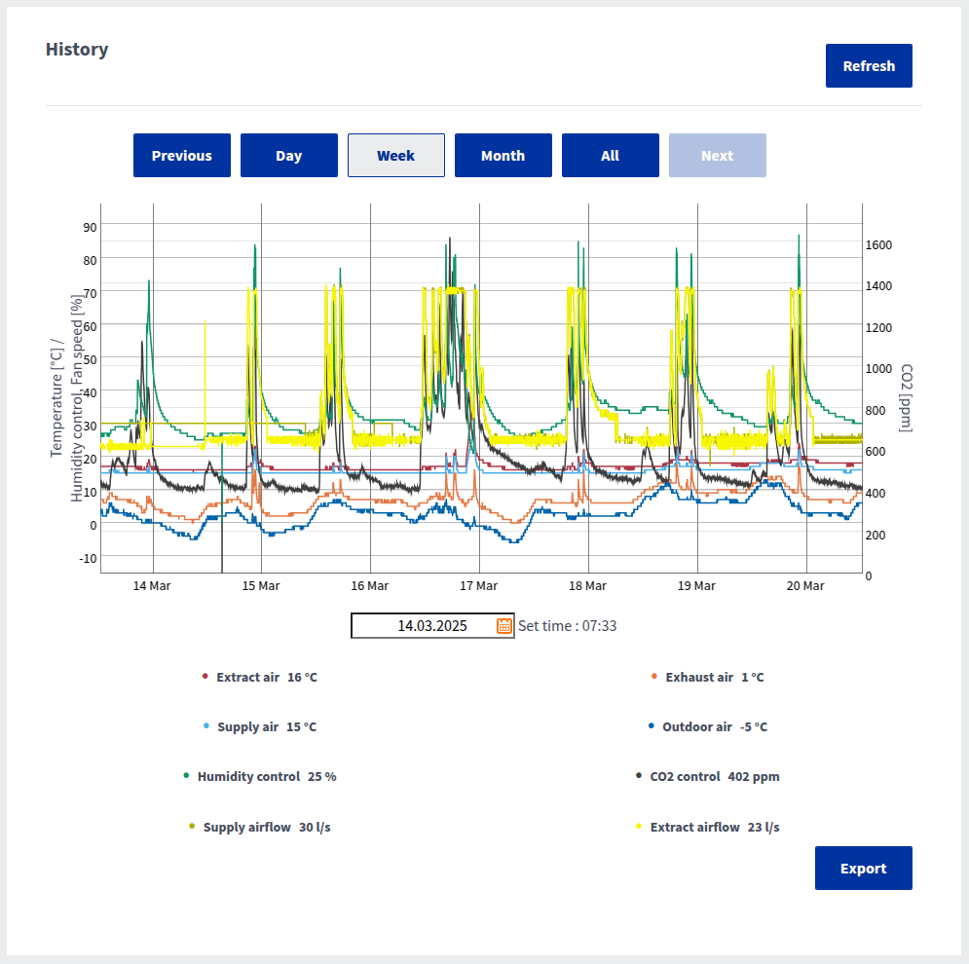Hide the Supply air legend series

[x=259, y=727]
